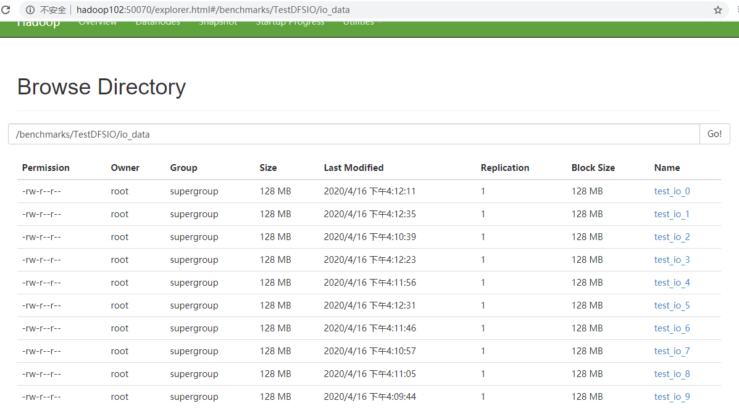The height and width of the screenshot is (419, 739).
Task: Select the timestamp 2020/4/16 下午4:11:05
Action: [369, 374]
